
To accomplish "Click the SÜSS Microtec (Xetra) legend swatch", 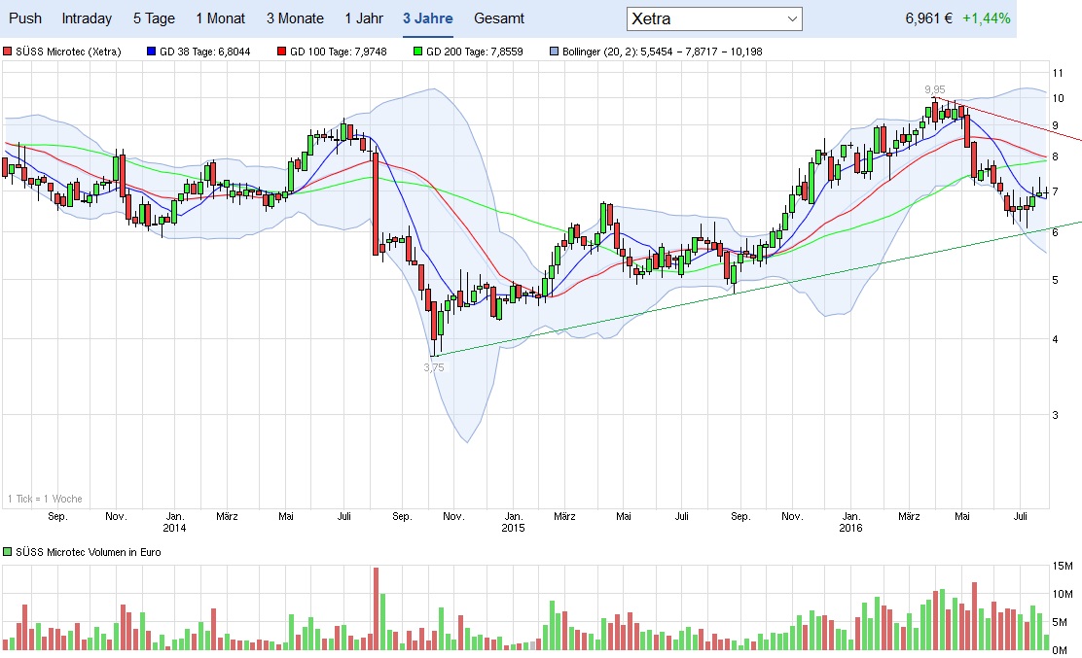I will (8, 52).
